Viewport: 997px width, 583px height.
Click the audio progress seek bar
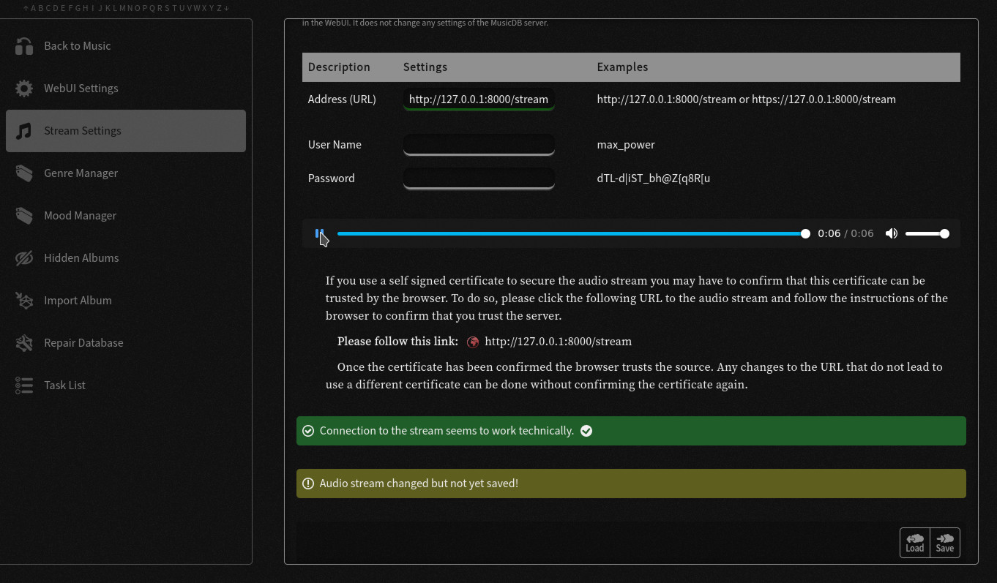(x=571, y=234)
